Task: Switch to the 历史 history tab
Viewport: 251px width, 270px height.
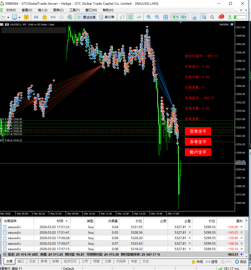Action: click(x=32, y=261)
